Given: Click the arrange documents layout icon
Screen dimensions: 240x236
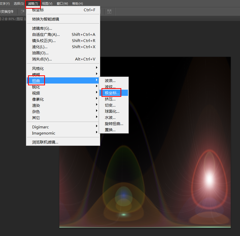Looking at the screenshot, I should [x=109, y=11].
